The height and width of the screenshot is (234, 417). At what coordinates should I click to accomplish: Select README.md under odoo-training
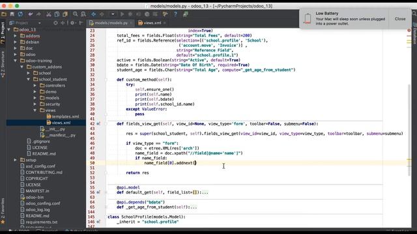[x=41, y=153]
